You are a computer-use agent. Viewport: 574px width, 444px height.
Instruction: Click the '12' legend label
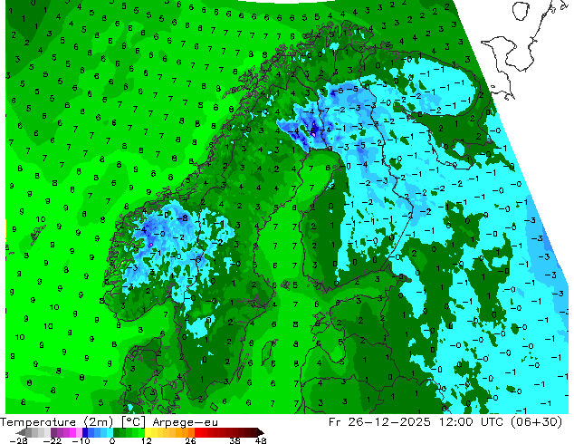[147, 440]
